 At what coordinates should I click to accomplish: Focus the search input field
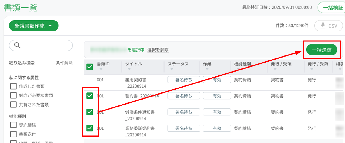(x=41, y=45)
